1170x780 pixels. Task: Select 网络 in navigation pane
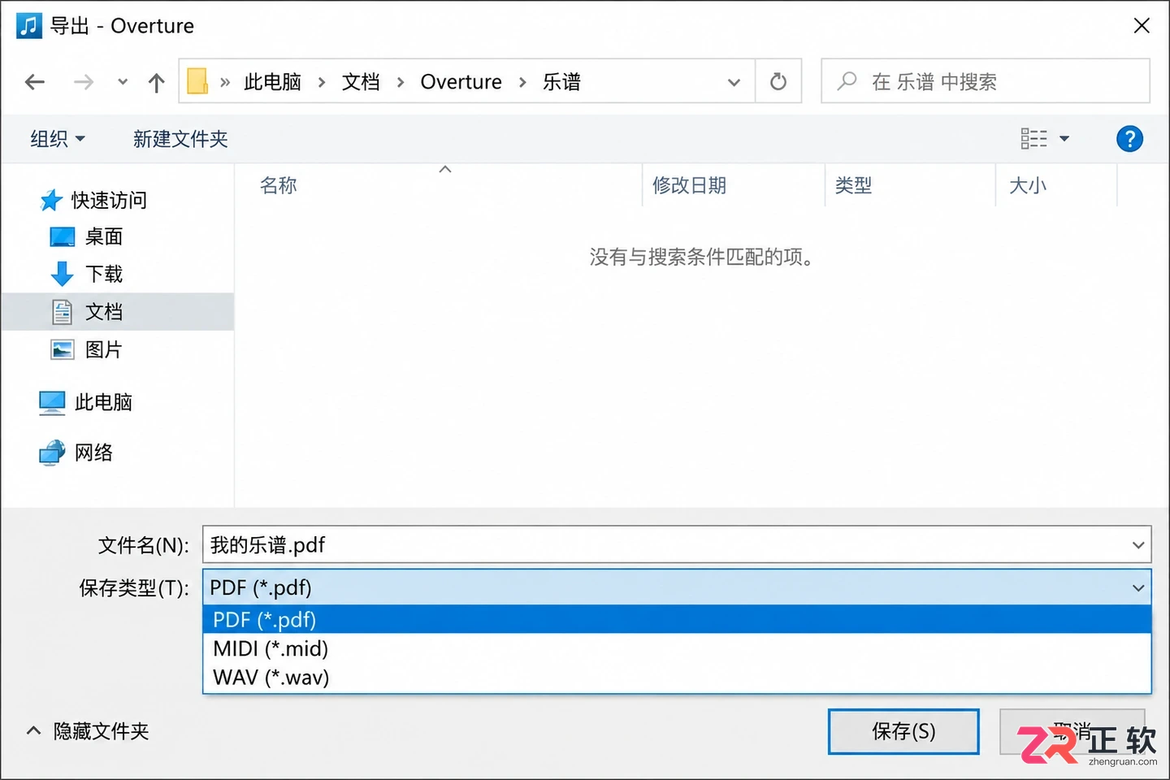click(93, 453)
